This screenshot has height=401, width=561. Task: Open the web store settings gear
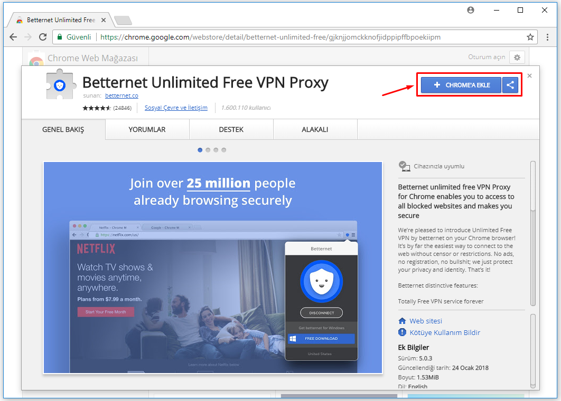[x=517, y=57]
